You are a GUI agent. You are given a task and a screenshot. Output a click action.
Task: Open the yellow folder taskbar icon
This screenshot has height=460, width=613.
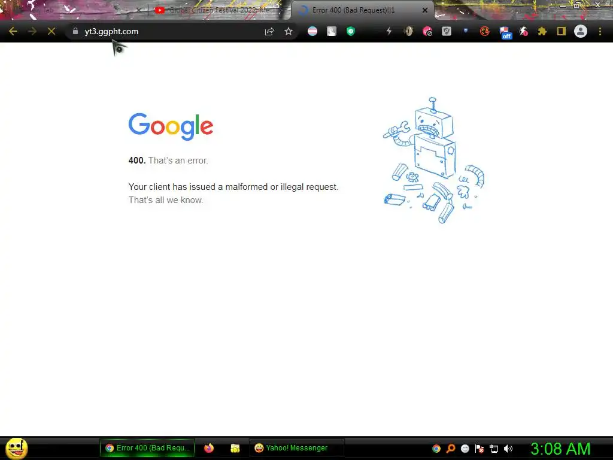(235, 448)
